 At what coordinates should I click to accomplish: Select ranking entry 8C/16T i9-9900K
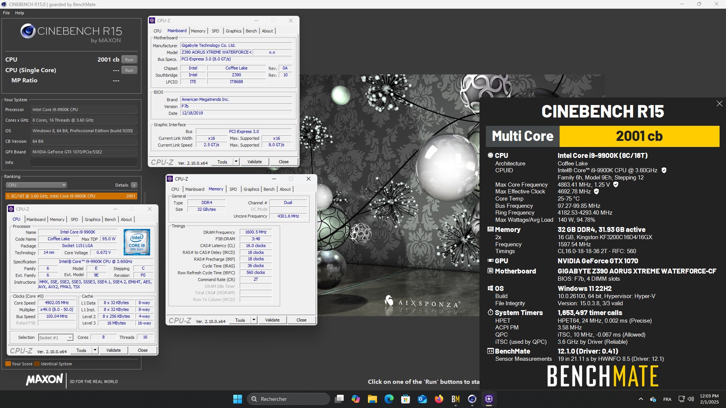coord(71,196)
